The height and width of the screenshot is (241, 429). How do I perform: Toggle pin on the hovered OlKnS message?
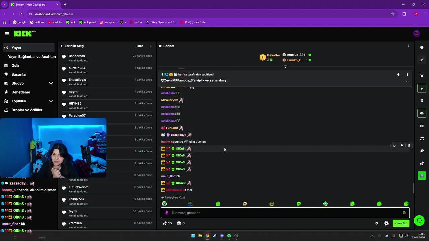[x=402, y=145]
